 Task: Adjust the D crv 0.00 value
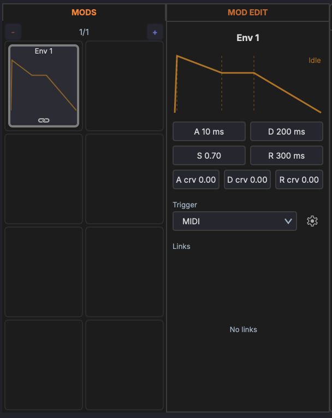pyautogui.click(x=247, y=179)
